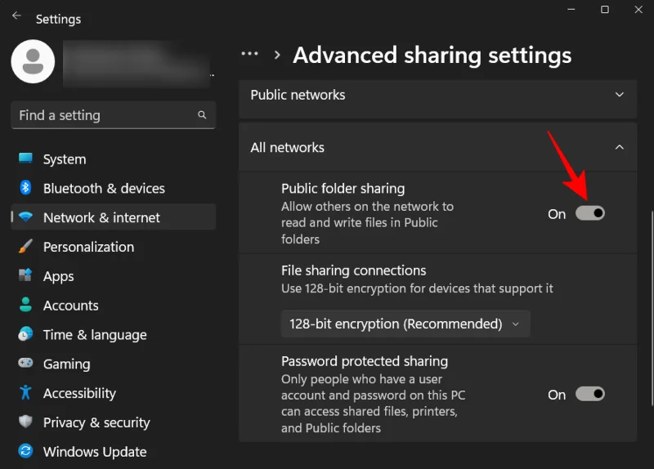Click the Bluetooth icon in sidebar

[x=25, y=188]
